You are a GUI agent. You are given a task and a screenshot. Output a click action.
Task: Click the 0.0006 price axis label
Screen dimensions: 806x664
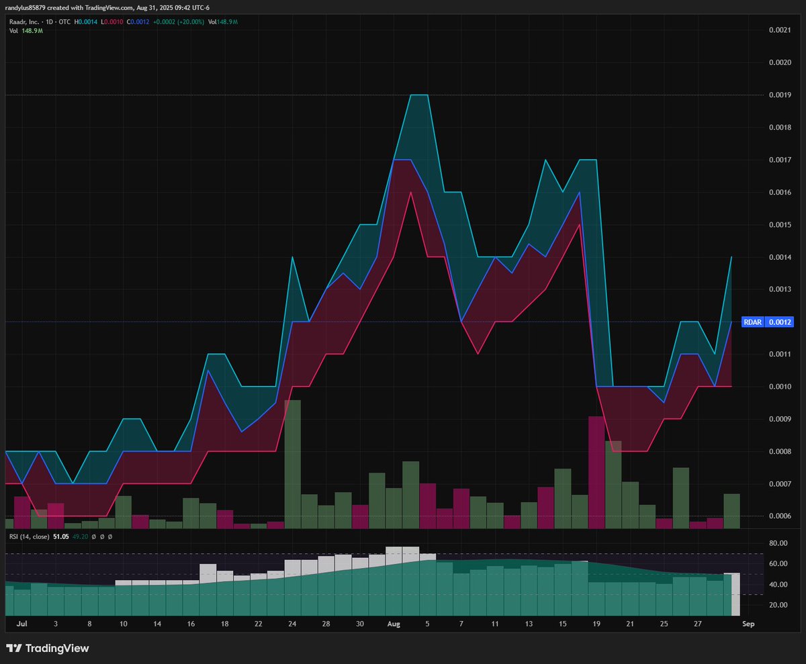click(x=779, y=516)
